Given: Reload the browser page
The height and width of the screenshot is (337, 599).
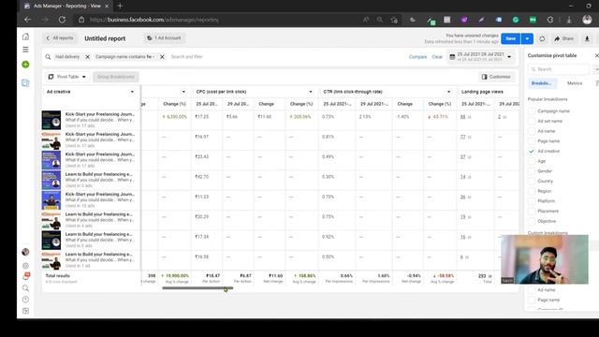Looking at the screenshot, I should (x=62, y=20).
